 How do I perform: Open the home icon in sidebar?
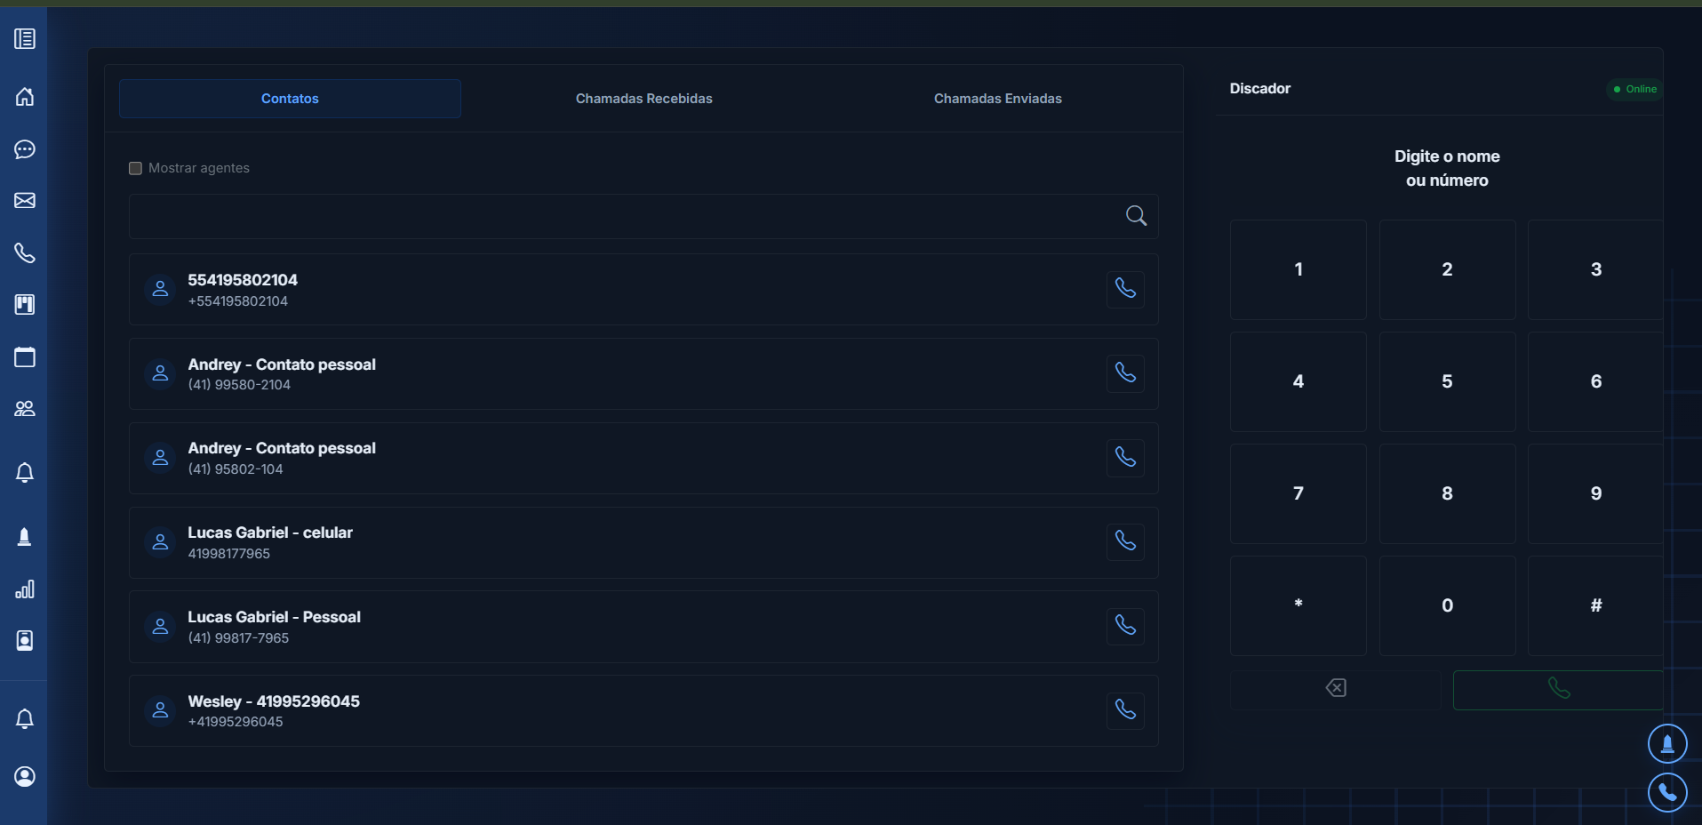tap(25, 96)
